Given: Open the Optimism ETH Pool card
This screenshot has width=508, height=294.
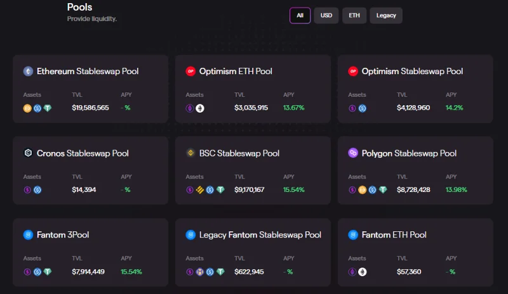Looking at the screenshot, I should pyautogui.click(x=253, y=89).
